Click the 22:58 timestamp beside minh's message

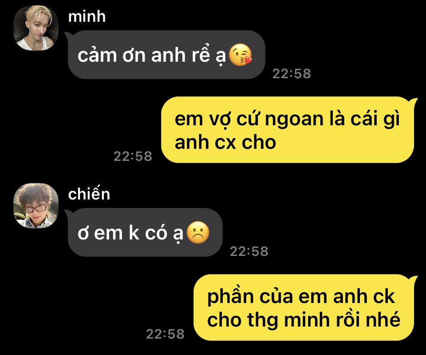pyautogui.click(x=292, y=74)
